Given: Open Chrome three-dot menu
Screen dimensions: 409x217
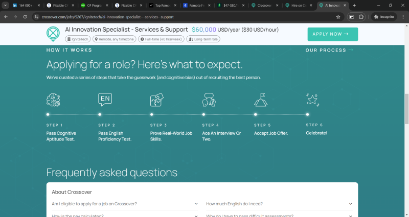Looking at the screenshot, I should pos(403,17).
